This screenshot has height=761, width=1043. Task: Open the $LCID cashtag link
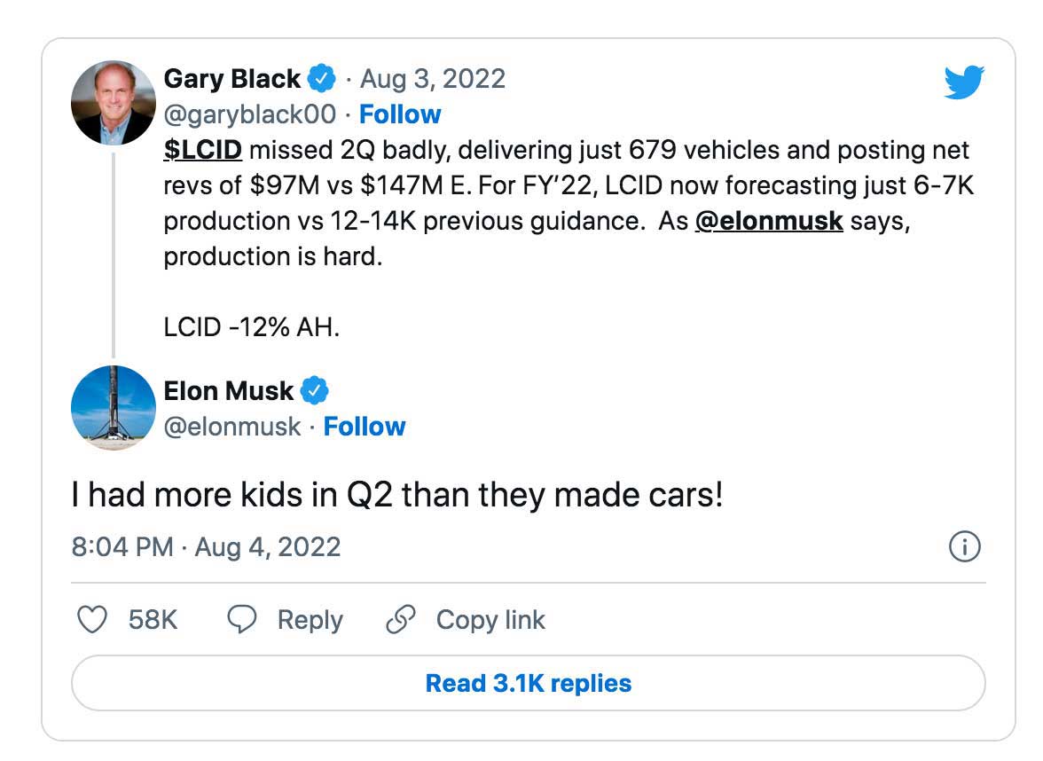[x=202, y=150]
